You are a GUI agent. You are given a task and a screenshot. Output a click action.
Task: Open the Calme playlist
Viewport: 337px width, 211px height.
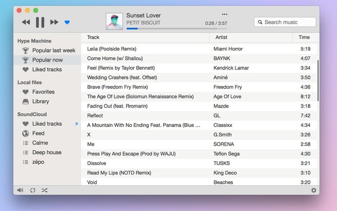pyautogui.click(x=47, y=143)
